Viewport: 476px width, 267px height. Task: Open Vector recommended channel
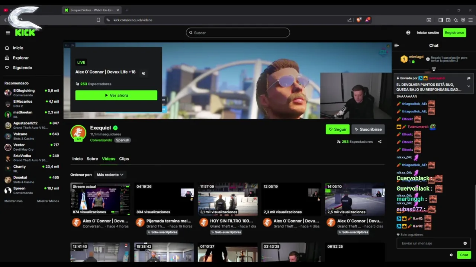click(32, 147)
